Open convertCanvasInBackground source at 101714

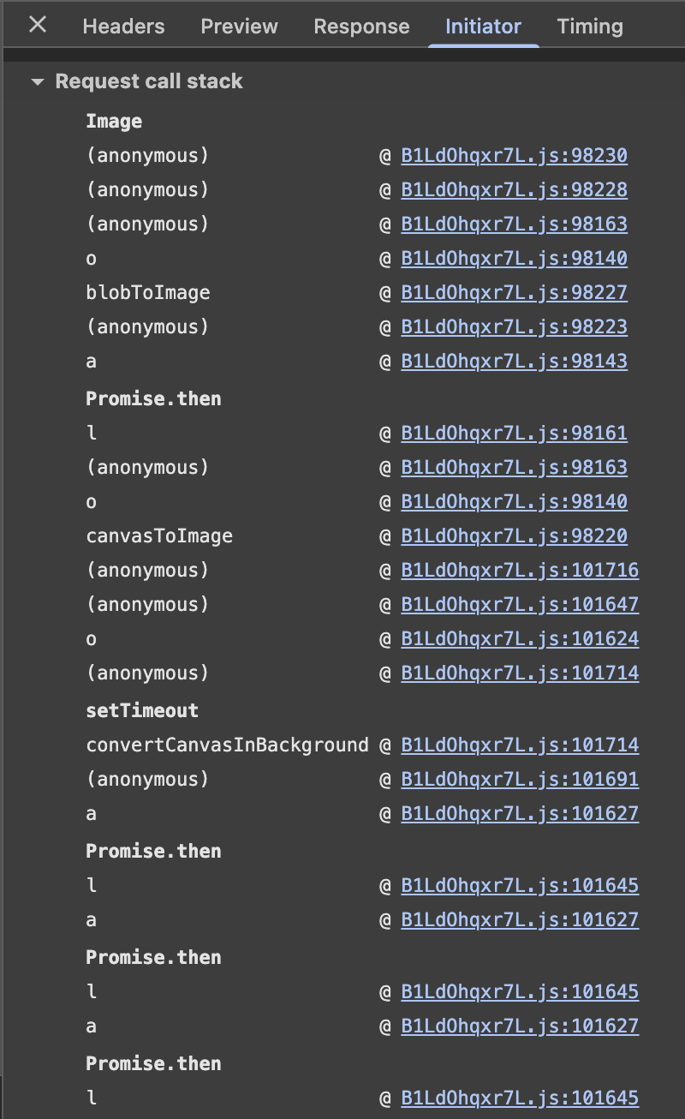520,745
